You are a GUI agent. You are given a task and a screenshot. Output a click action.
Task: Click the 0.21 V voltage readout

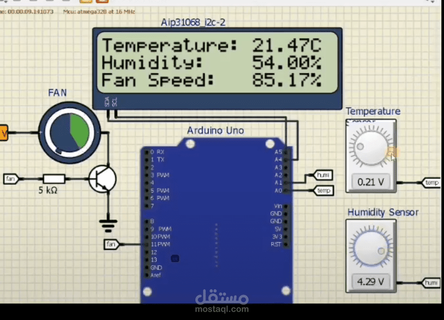(x=370, y=182)
